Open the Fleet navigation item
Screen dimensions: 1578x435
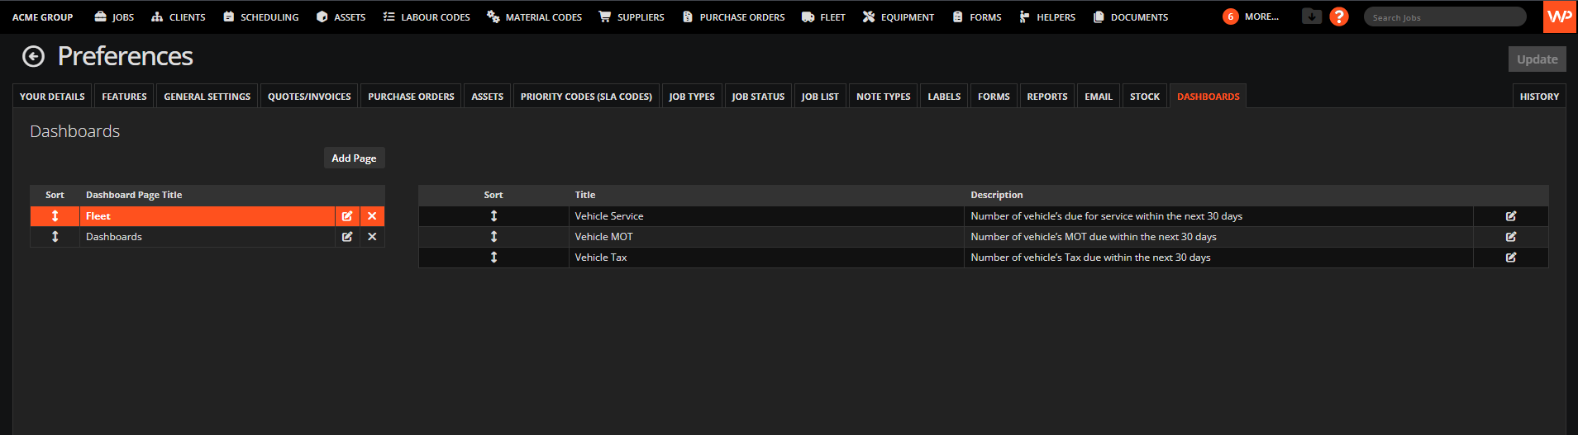coord(823,17)
